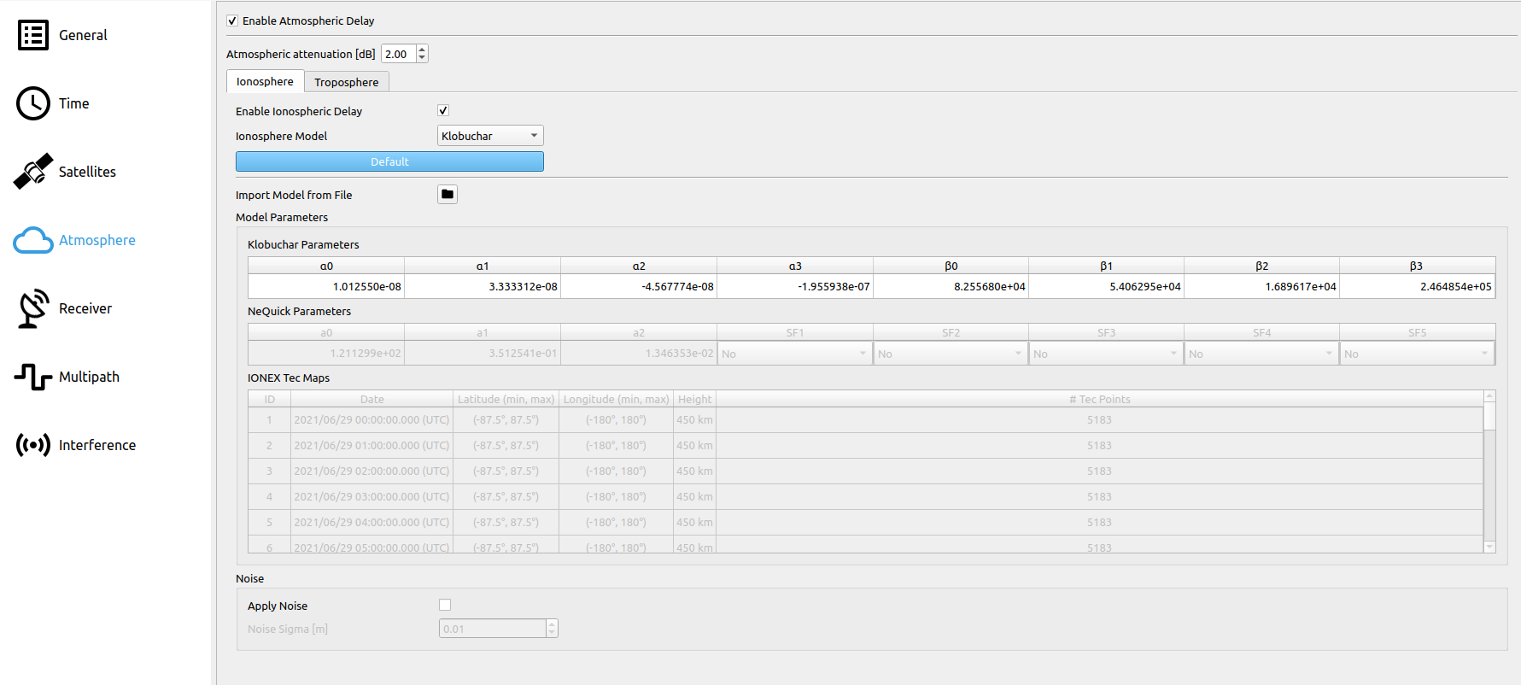Screen dimensions: 1521x685
Task: Select the Atmosphere cloud icon
Action: coord(33,241)
